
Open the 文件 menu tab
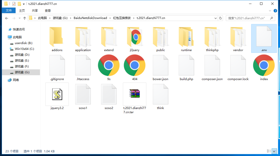pos(8,11)
